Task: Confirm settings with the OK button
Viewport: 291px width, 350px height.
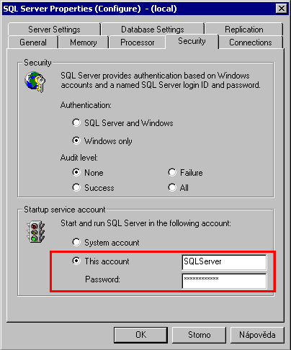Action: click(x=140, y=335)
